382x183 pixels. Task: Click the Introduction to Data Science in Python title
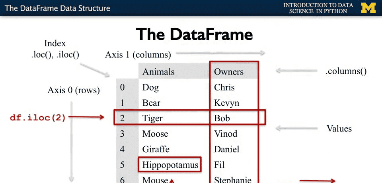[318, 8]
